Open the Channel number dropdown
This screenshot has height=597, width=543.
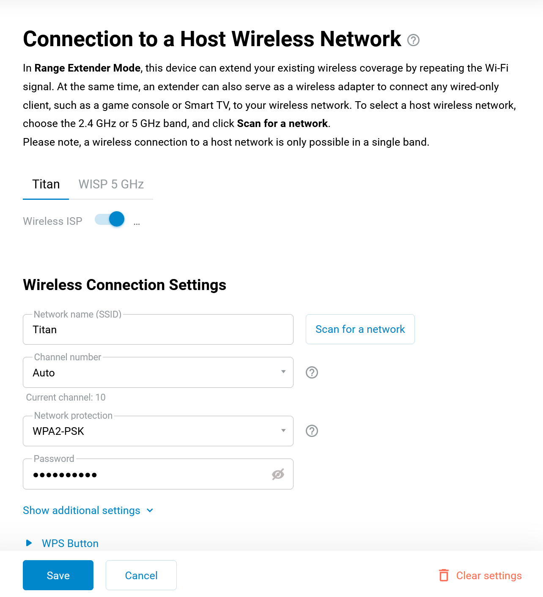[x=158, y=373]
